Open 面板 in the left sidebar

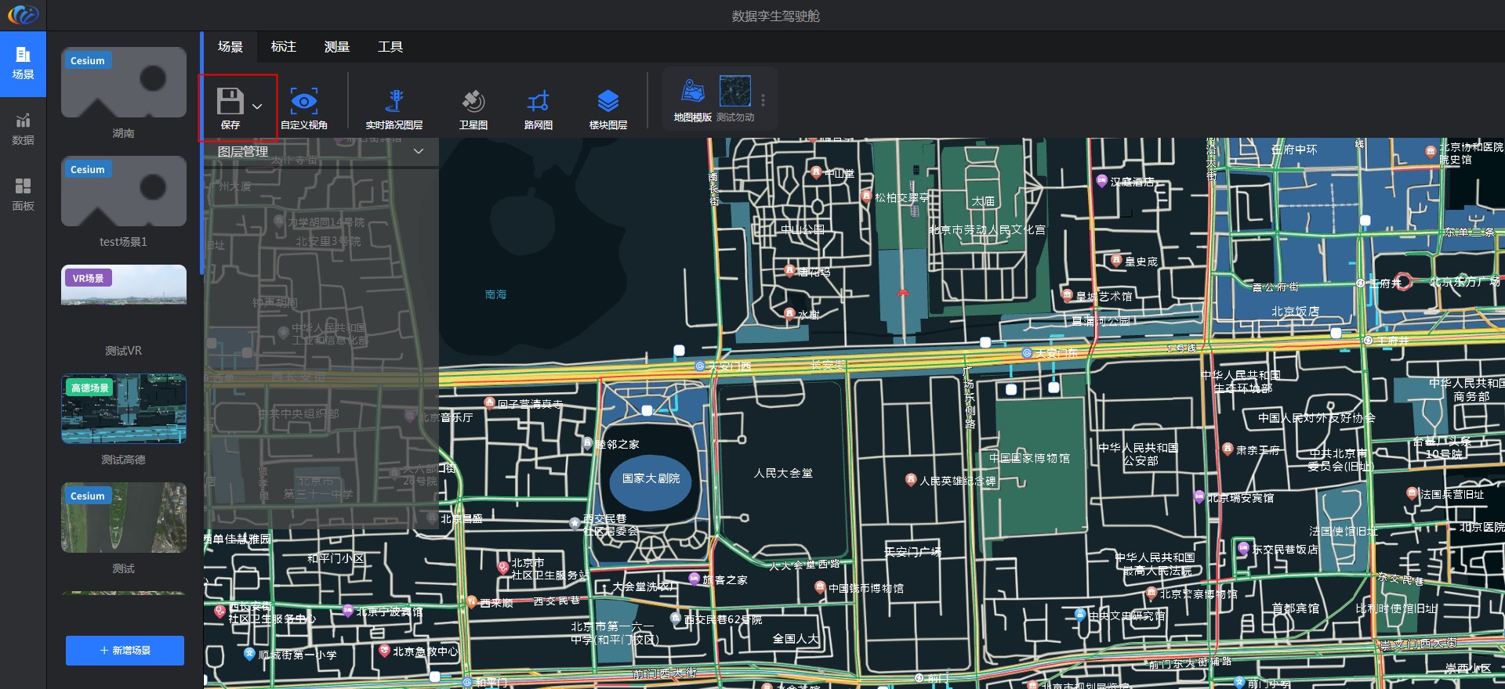23,194
